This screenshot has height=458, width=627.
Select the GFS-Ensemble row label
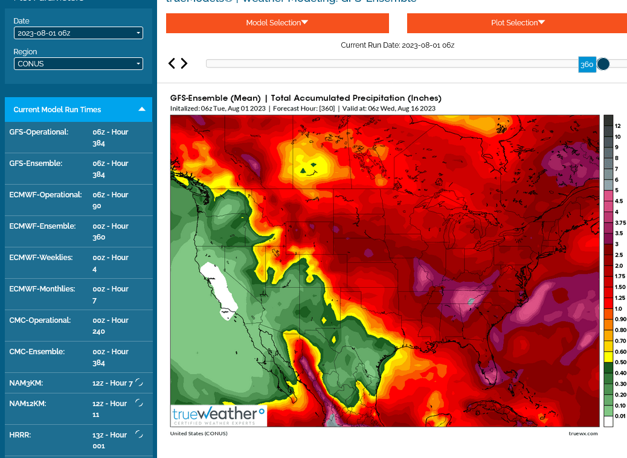tap(36, 164)
